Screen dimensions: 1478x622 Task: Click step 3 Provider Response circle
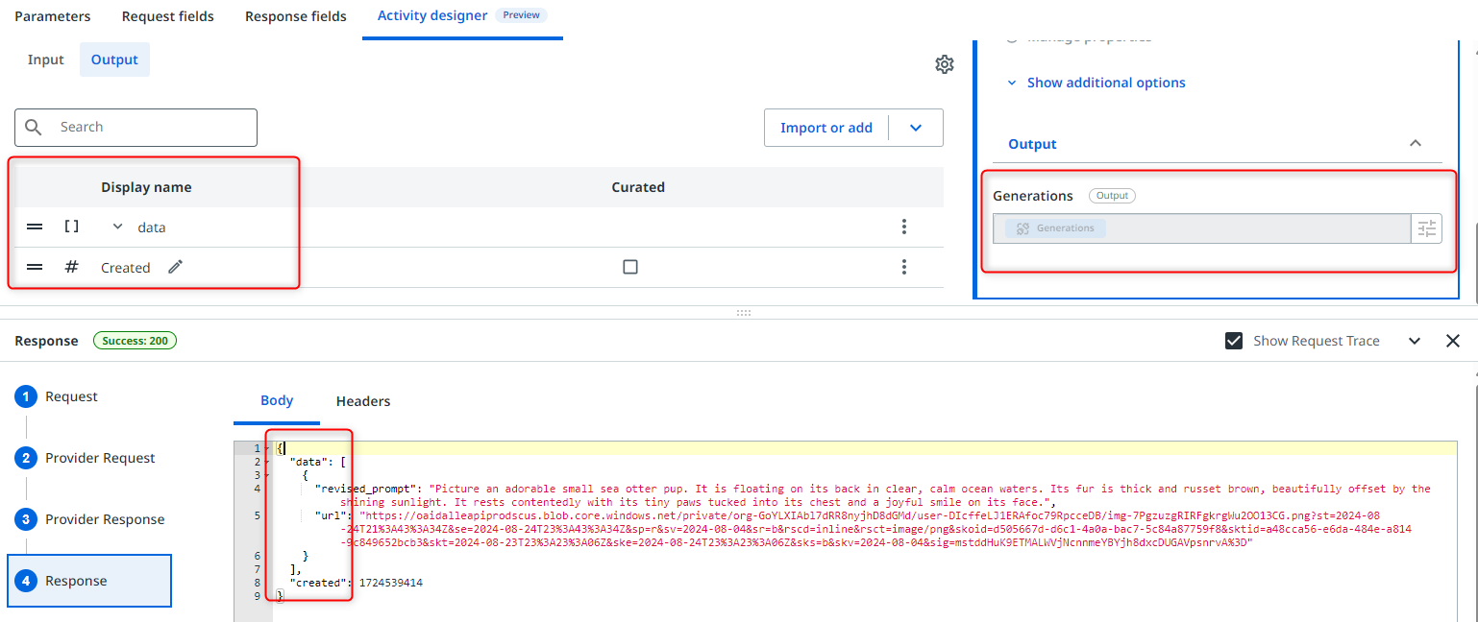pos(26,519)
